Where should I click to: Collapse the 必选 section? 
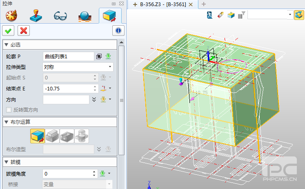tap(6, 44)
